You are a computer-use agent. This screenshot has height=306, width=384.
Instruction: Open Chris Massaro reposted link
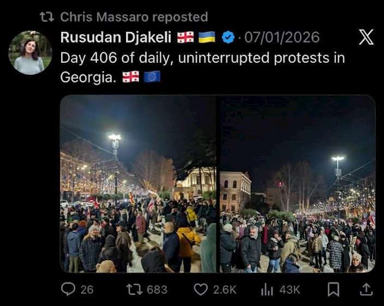(134, 17)
